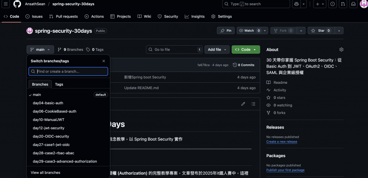The height and width of the screenshot is (178, 368).
Task: Click Create a new release link
Action: pyautogui.click(x=282, y=142)
